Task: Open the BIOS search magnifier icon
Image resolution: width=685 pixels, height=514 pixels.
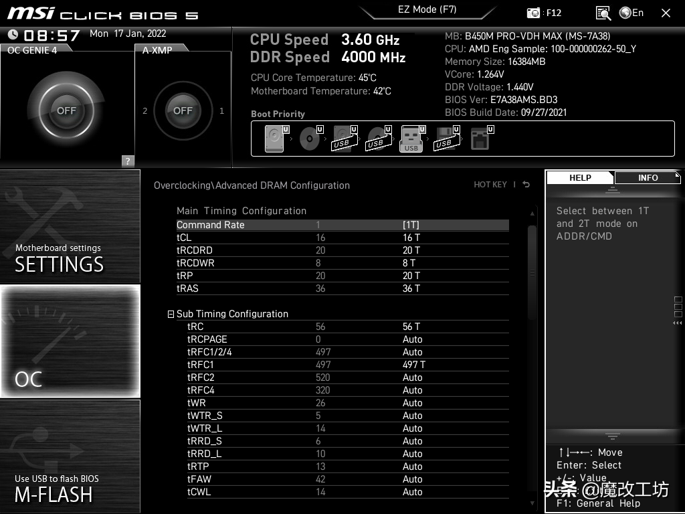Action: click(603, 13)
